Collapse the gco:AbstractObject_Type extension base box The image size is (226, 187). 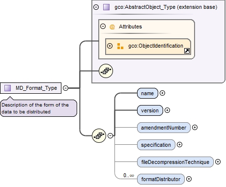point(96,7)
